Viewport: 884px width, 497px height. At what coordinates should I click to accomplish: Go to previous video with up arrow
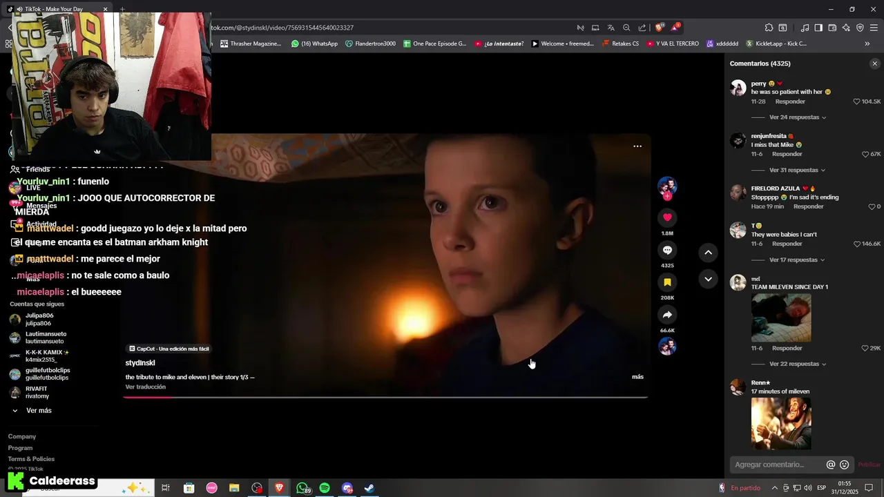(x=708, y=253)
